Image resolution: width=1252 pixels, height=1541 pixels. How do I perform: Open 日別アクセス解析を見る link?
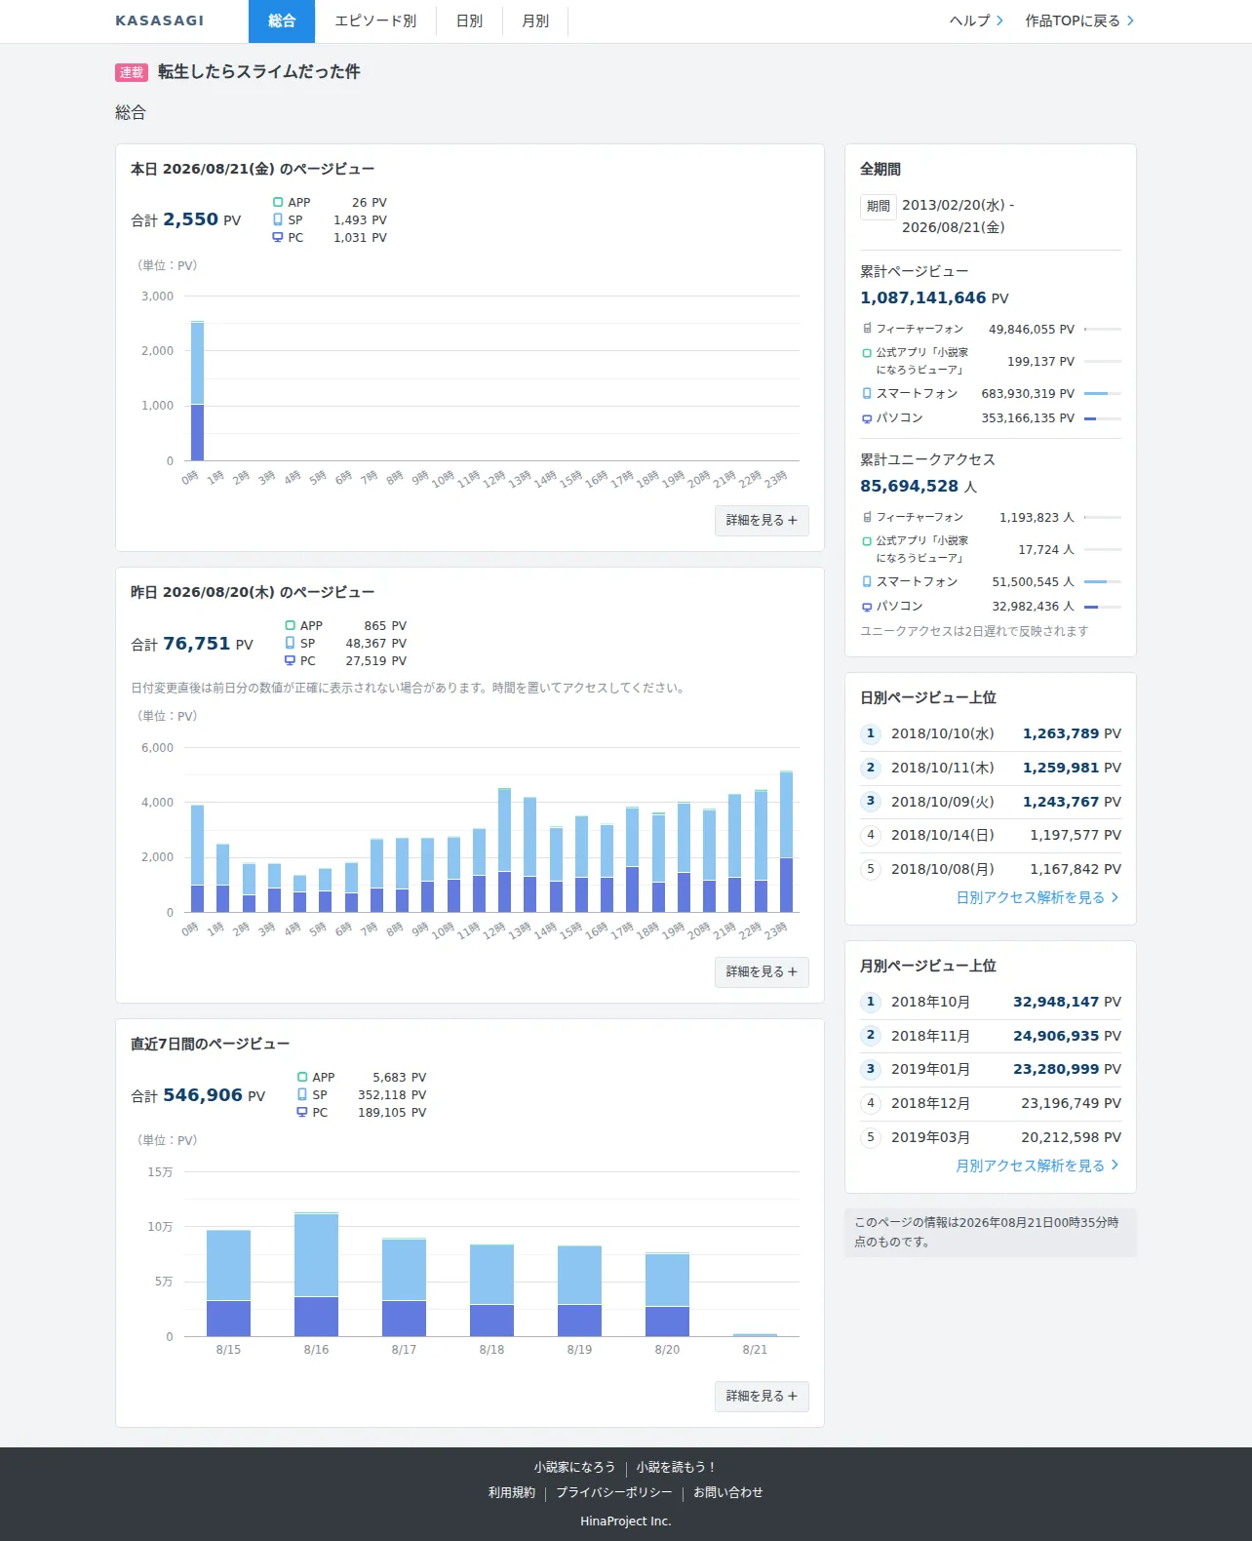point(1037,897)
